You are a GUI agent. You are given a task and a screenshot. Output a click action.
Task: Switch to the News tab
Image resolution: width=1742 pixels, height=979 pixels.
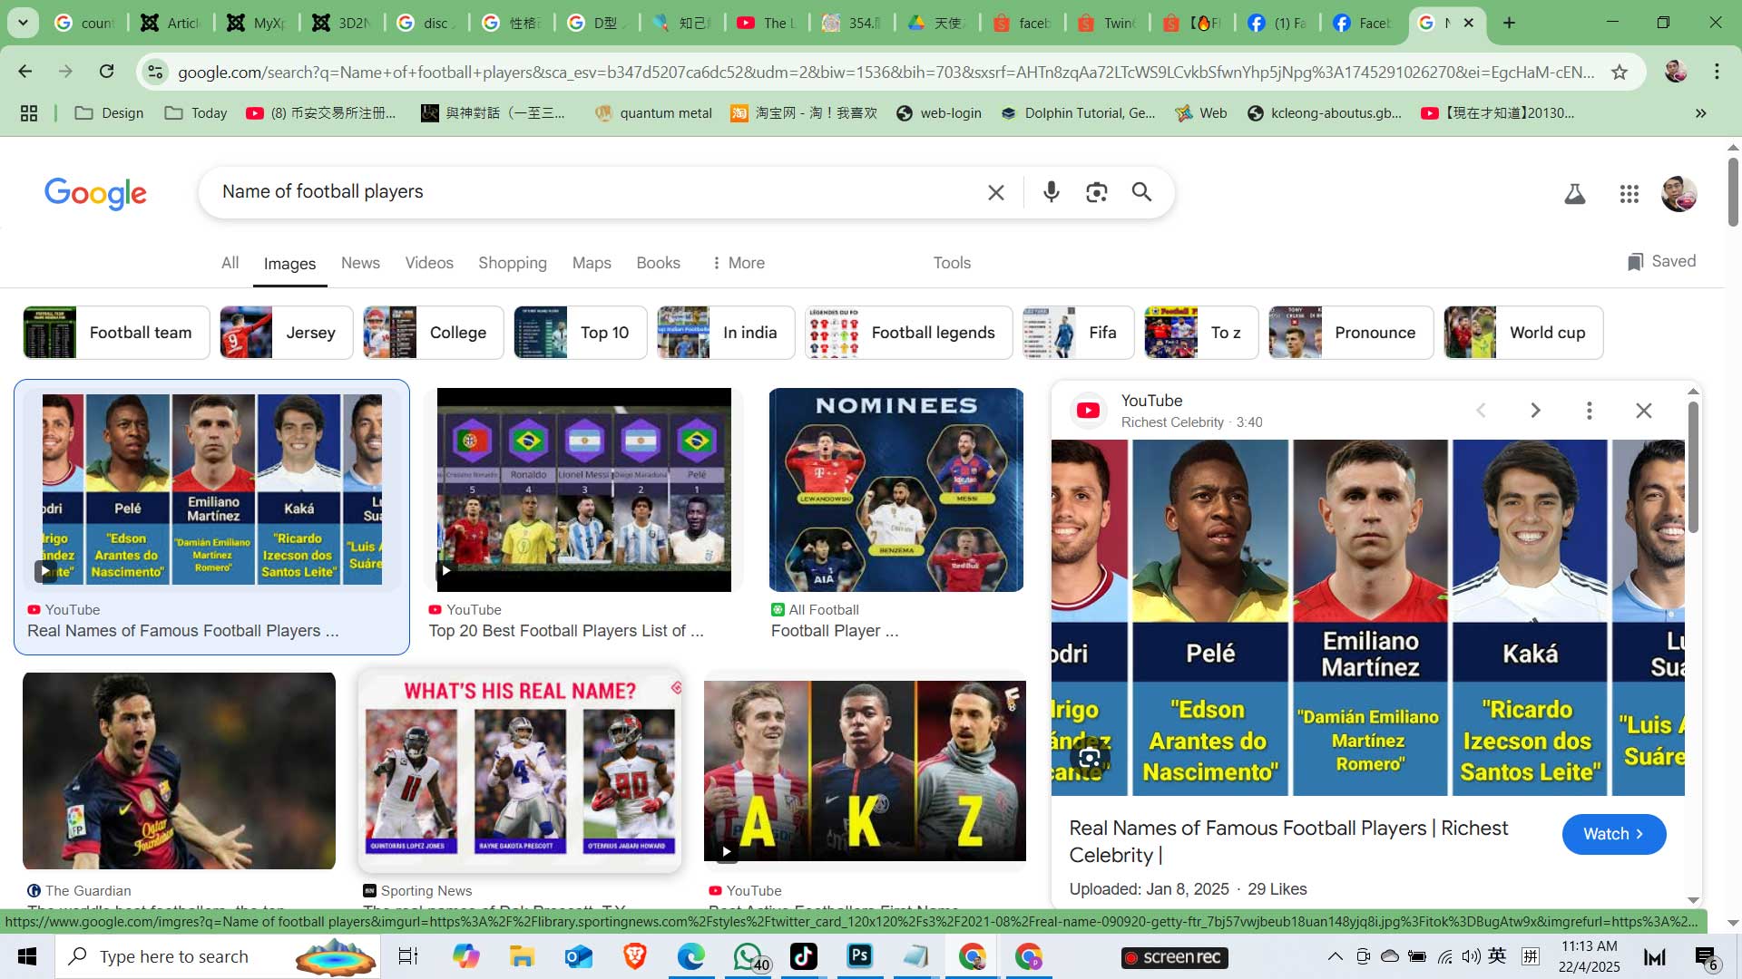[360, 263]
